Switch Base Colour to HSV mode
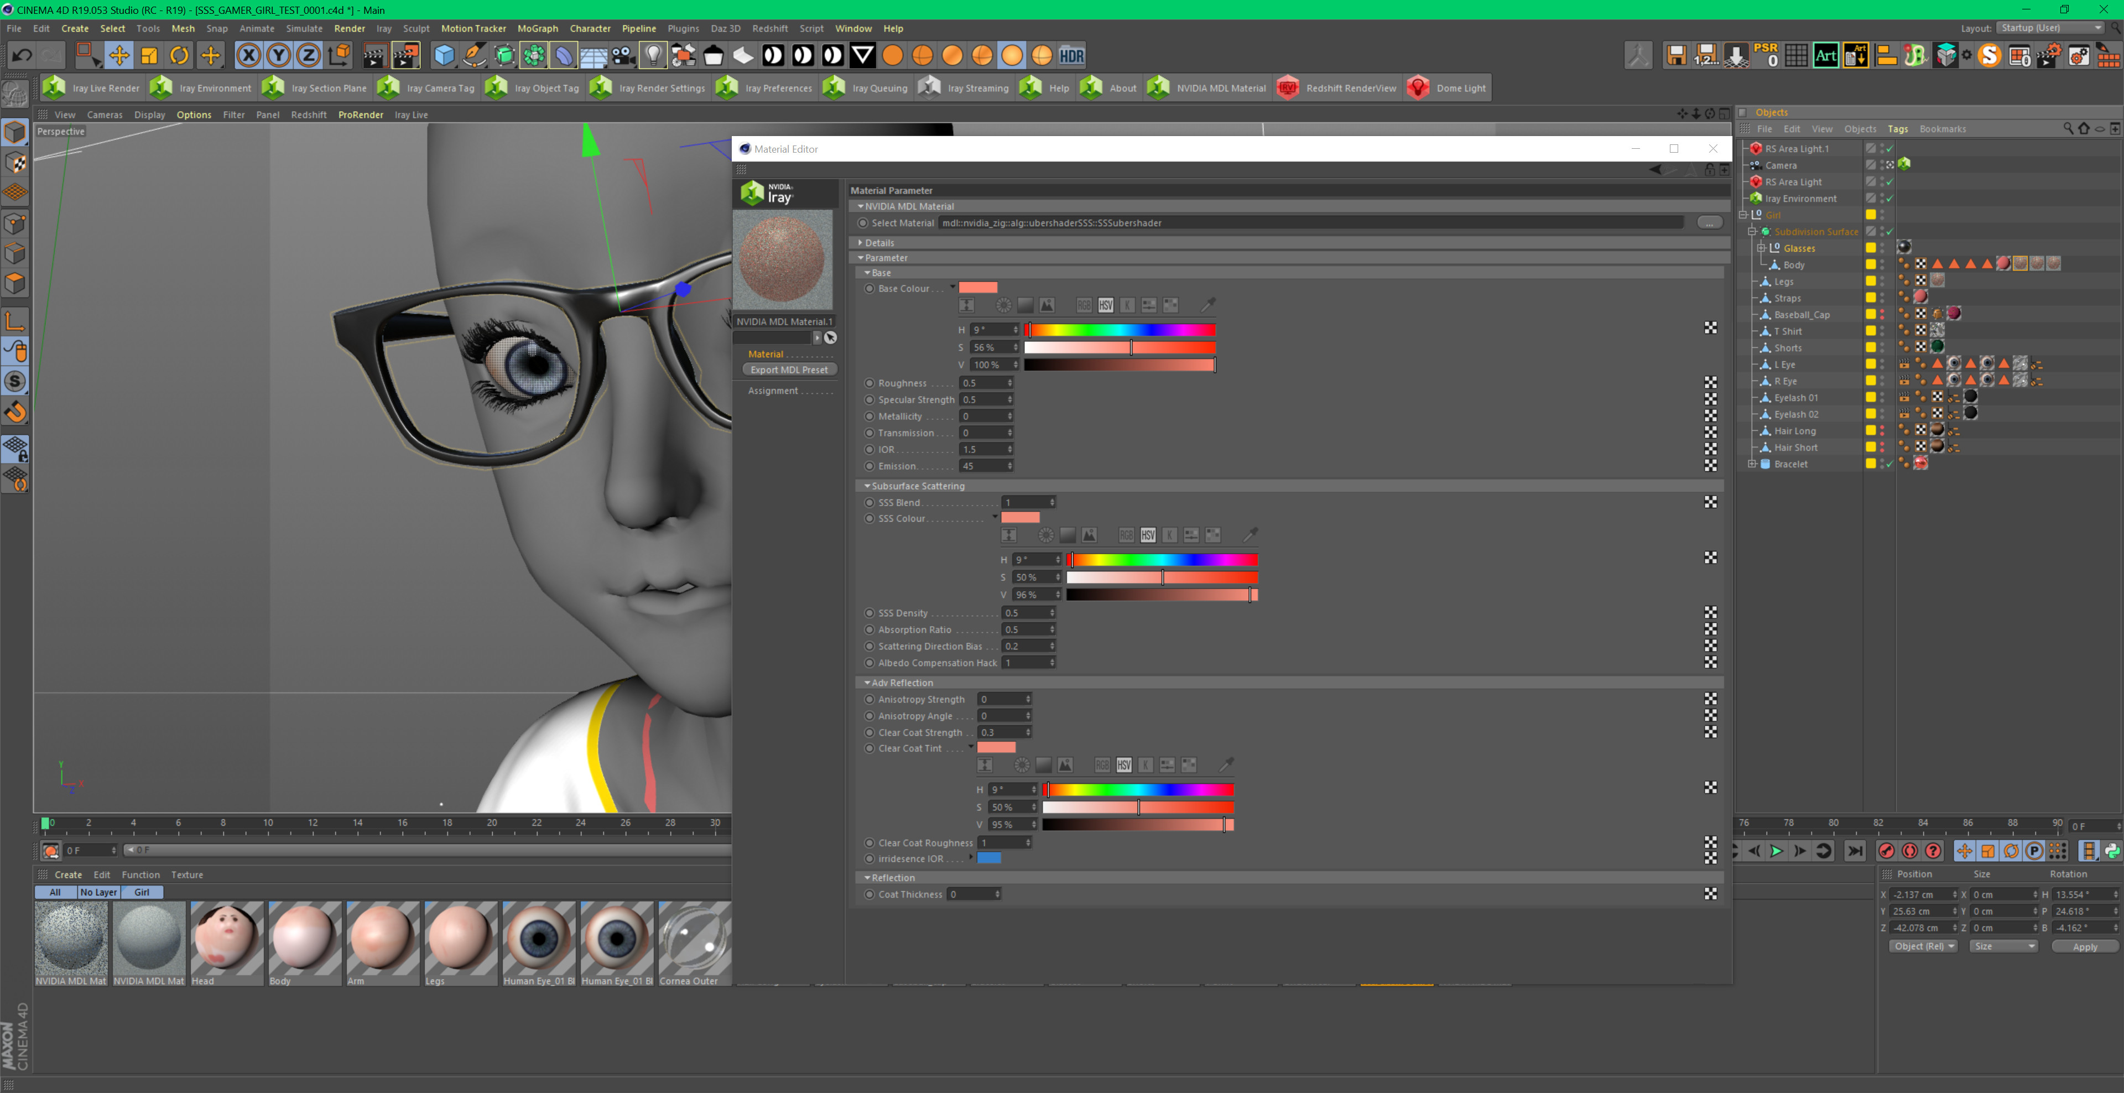Screen dimensions: 2124x1093 1106,305
